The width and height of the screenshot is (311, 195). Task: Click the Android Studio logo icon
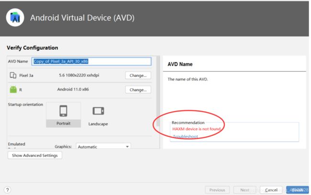point(15,17)
